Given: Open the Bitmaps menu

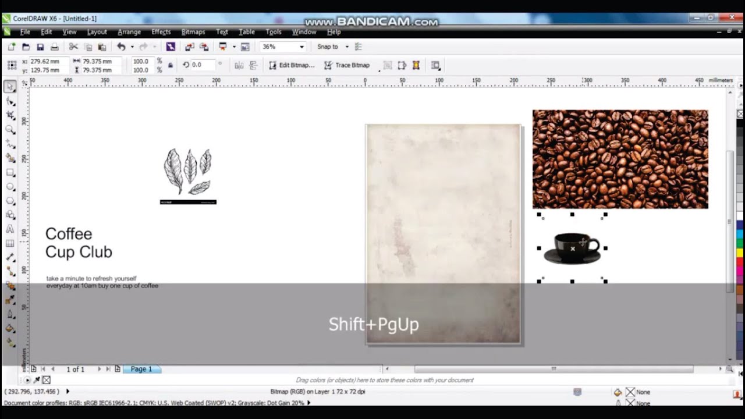Looking at the screenshot, I should pyautogui.click(x=193, y=32).
